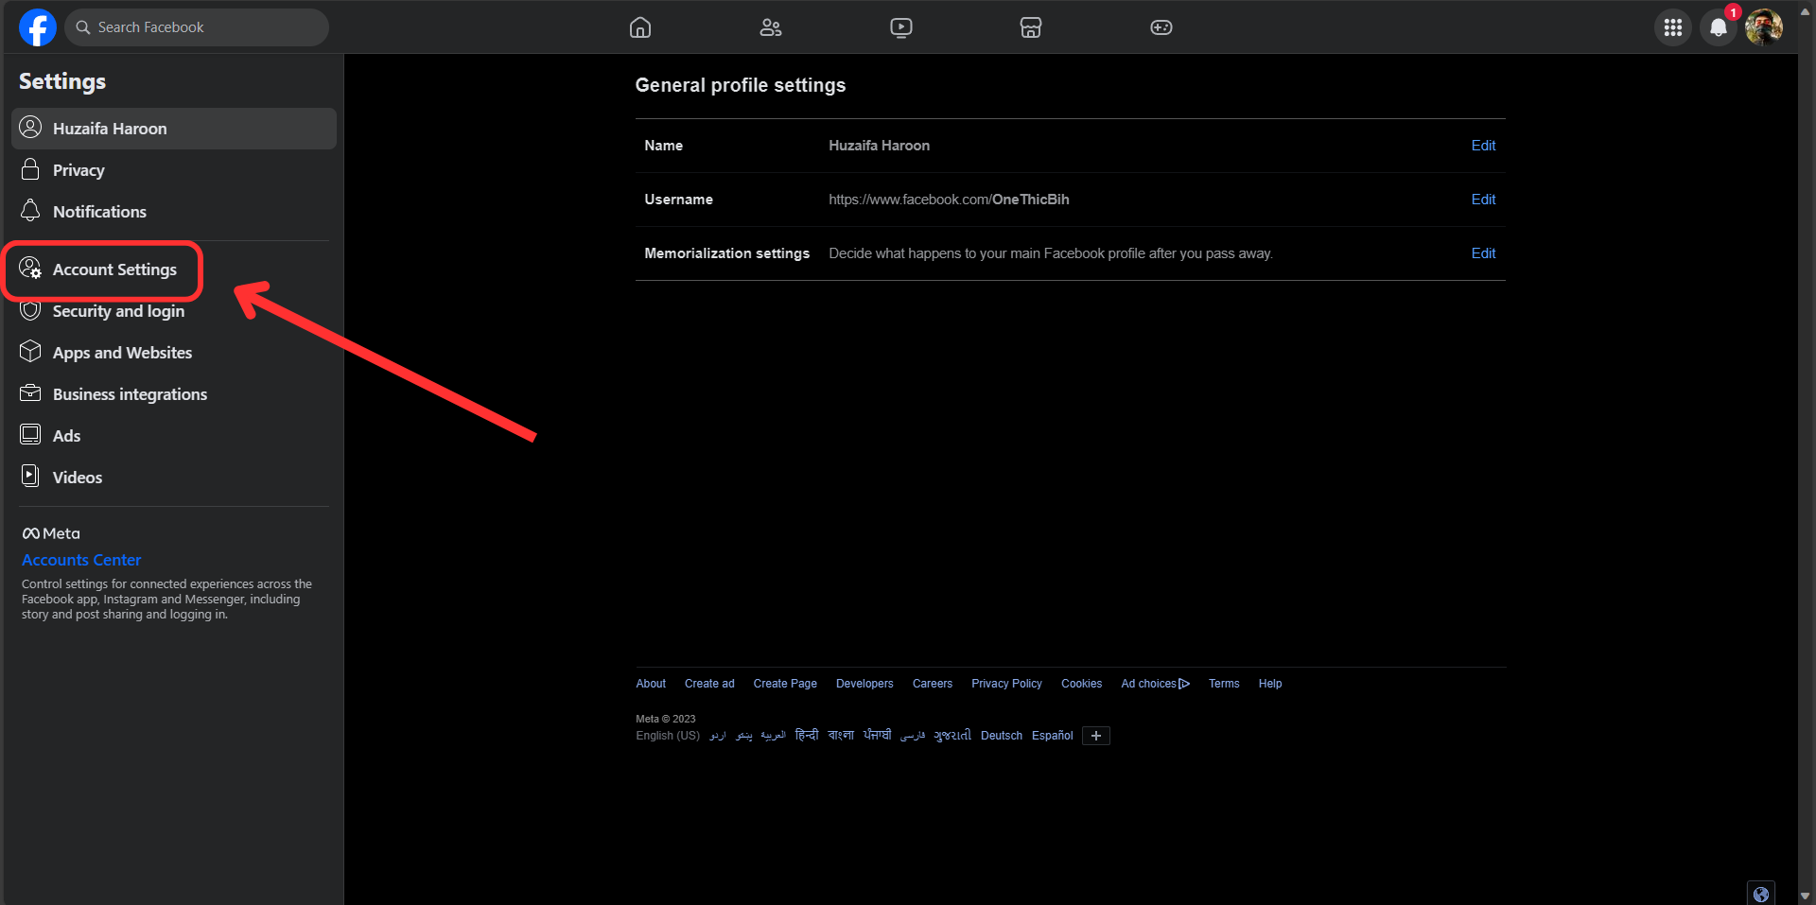Open the Watch video icon
This screenshot has width=1816, height=905.
pos(901,27)
